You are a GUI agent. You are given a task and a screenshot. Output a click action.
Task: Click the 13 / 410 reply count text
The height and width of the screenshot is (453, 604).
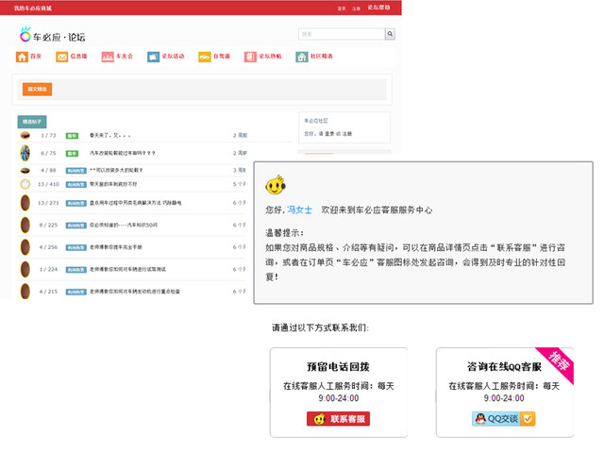pyautogui.click(x=48, y=184)
